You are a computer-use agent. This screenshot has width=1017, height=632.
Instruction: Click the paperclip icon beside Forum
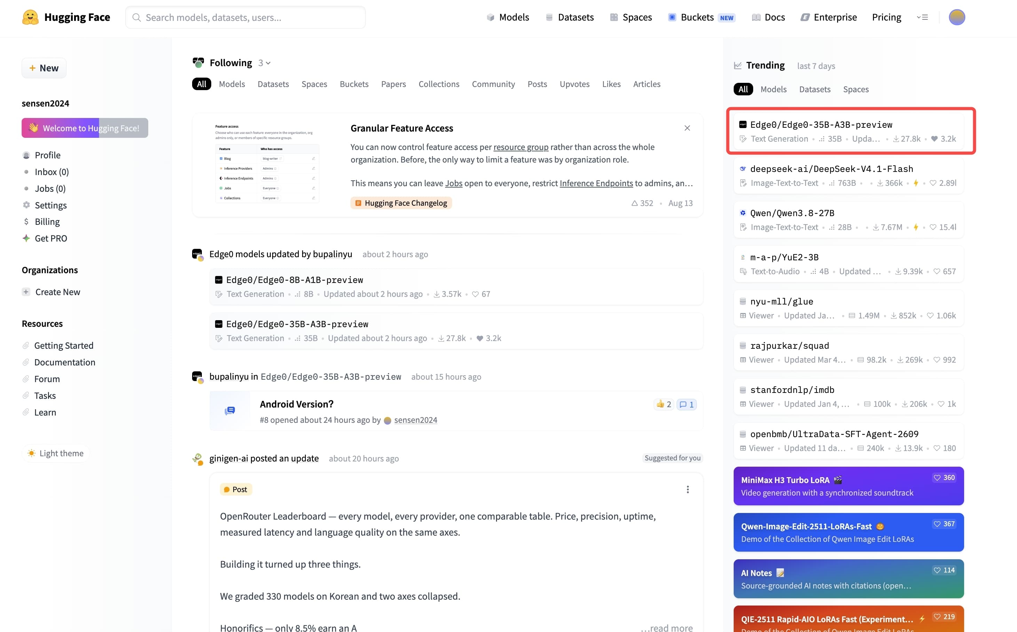(x=26, y=379)
